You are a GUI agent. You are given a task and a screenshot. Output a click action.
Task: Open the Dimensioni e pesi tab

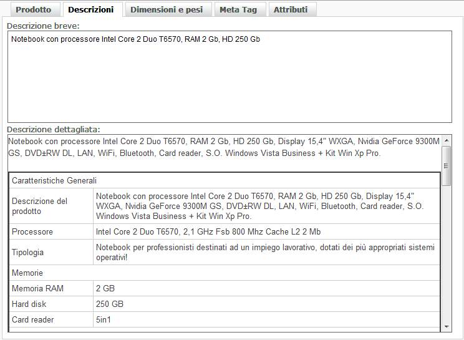point(167,9)
